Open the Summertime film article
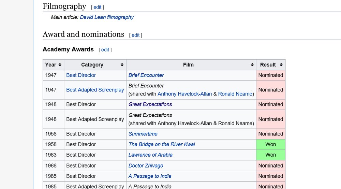The image size is (341, 189). [143, 134]
